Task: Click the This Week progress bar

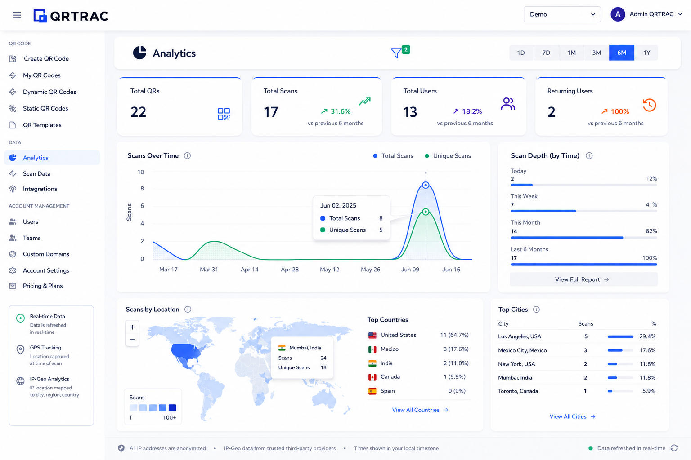Action: 584,211
